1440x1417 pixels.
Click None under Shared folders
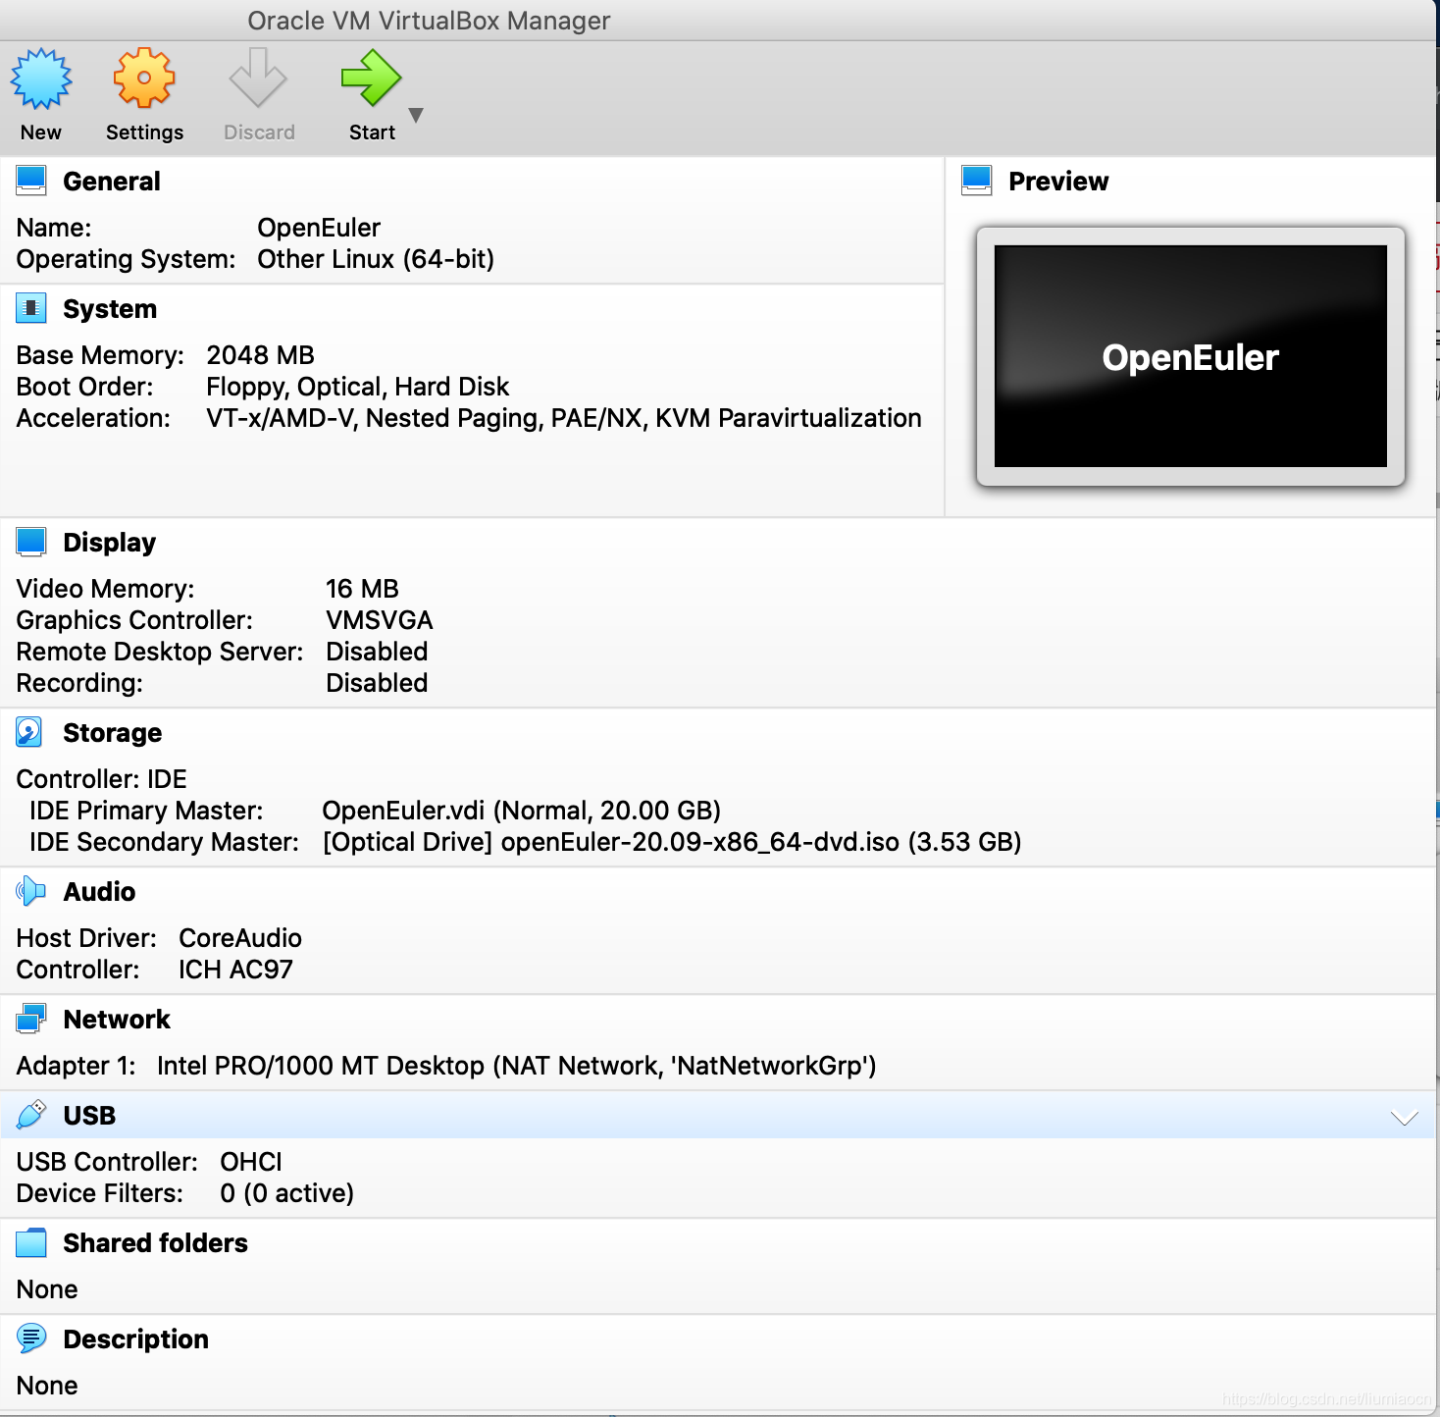47,1289
